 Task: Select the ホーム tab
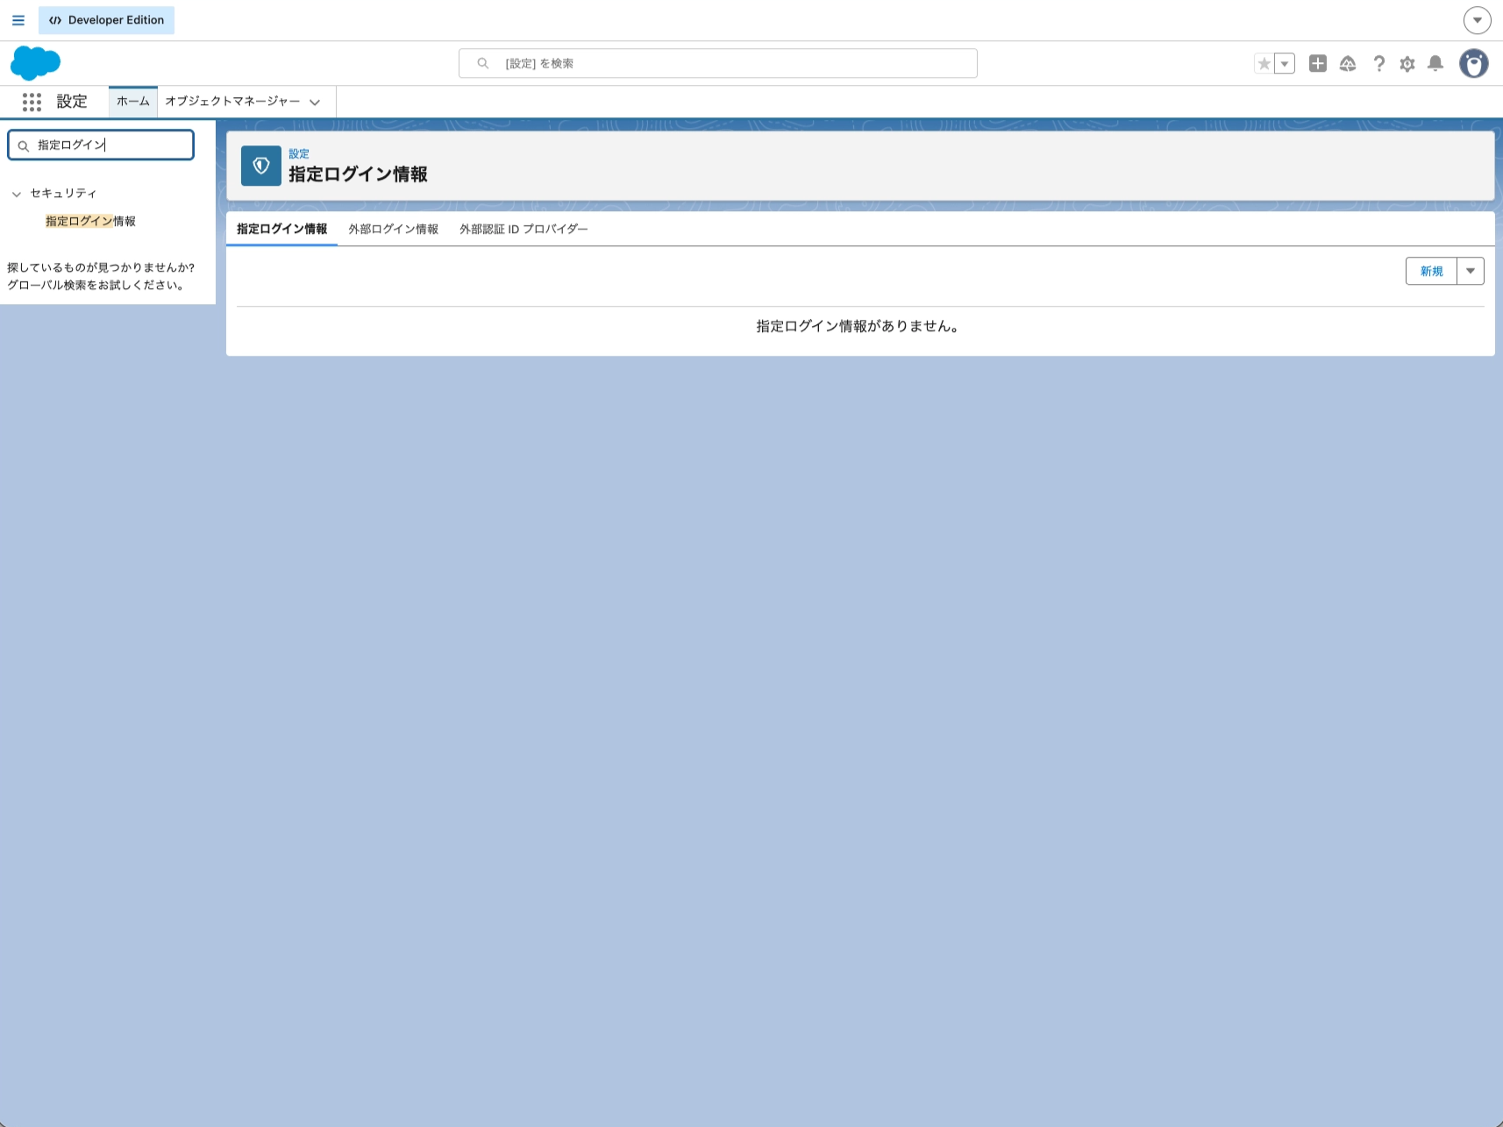[133, 102]
